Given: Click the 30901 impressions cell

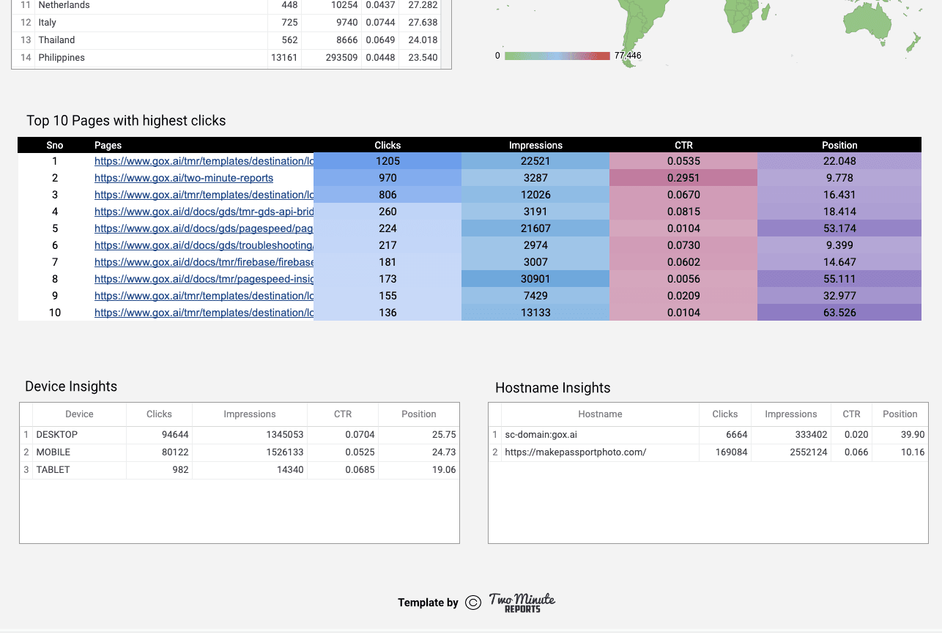Looking at the screenshot, I should pos(535,279).
